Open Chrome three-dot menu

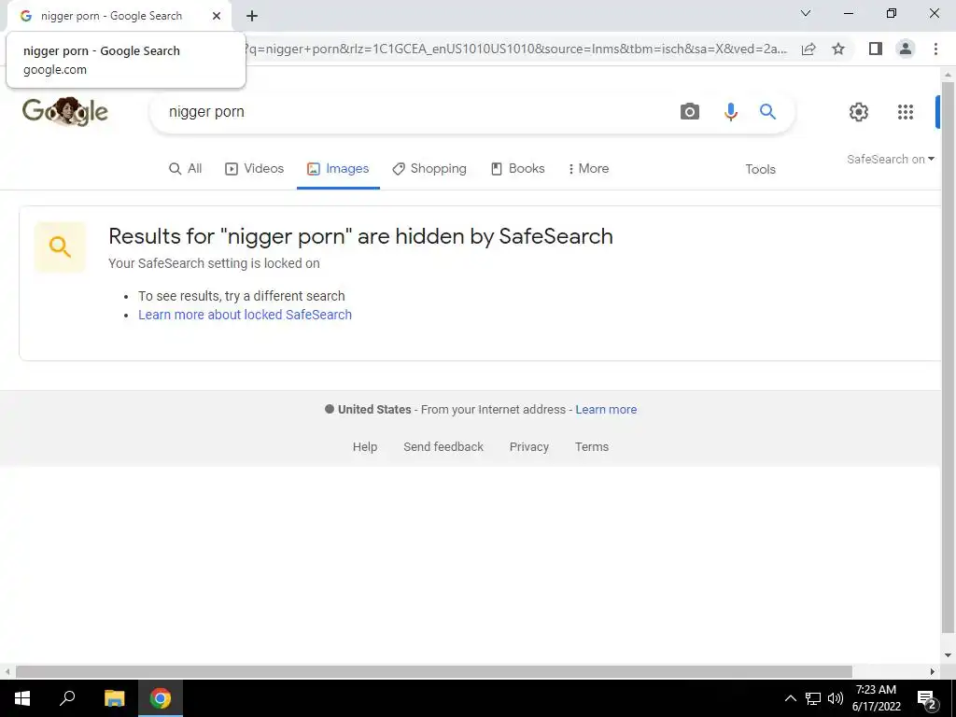(x=935, y=49)
